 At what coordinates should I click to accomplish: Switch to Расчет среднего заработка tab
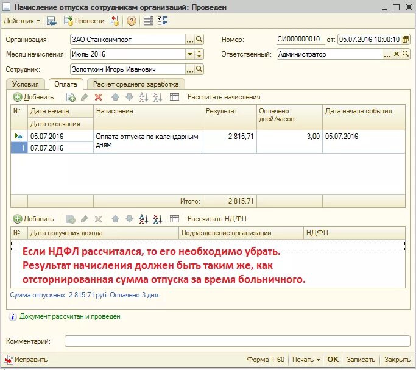point(136,84)
